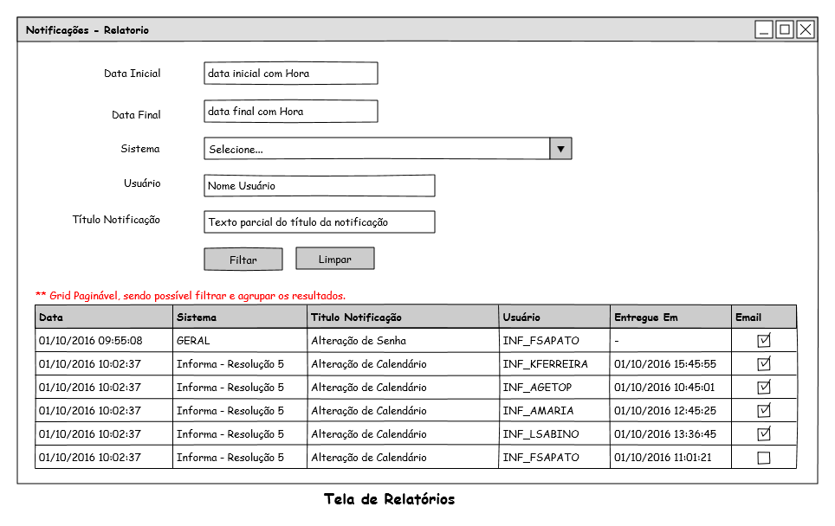Image resolution: width=835 pixels, height=526 pixels.
Task: Toggle Email checkbox in INF_AGETOP row
Action: coord(763,388)
